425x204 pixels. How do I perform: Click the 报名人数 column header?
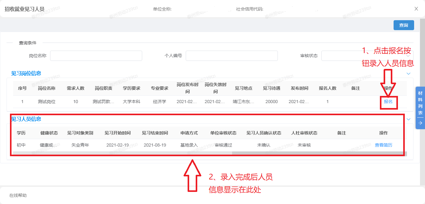click(x=327, y=88)
